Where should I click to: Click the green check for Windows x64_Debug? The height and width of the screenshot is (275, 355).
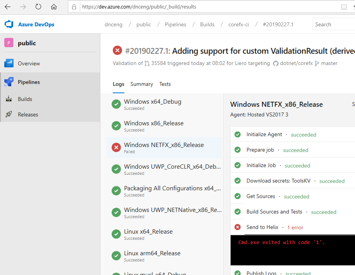tap(116, 104)
